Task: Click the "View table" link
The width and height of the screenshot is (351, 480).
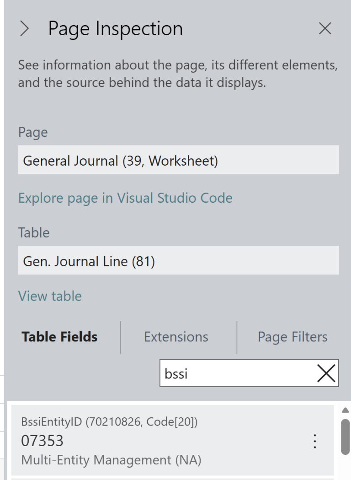Action: [x=50, y=296]
